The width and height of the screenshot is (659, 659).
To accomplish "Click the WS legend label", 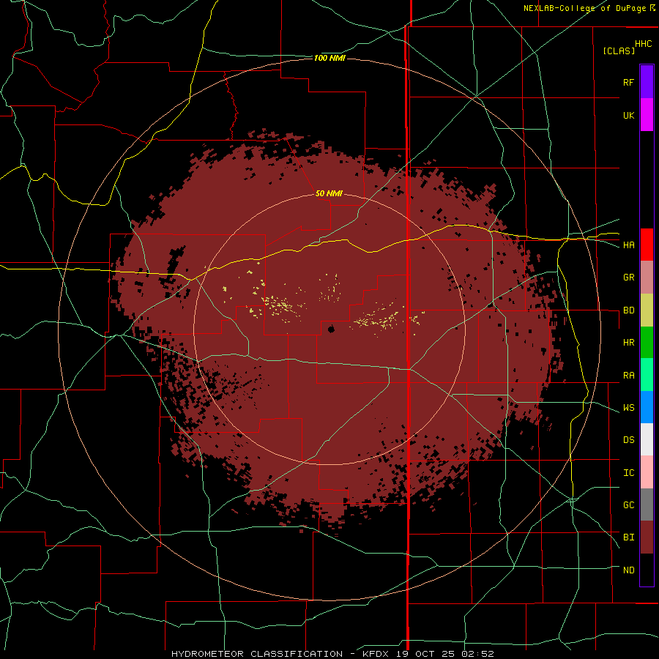I will 628,407.
